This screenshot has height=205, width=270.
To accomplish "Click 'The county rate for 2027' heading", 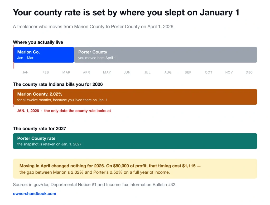I will coord(40,129).
